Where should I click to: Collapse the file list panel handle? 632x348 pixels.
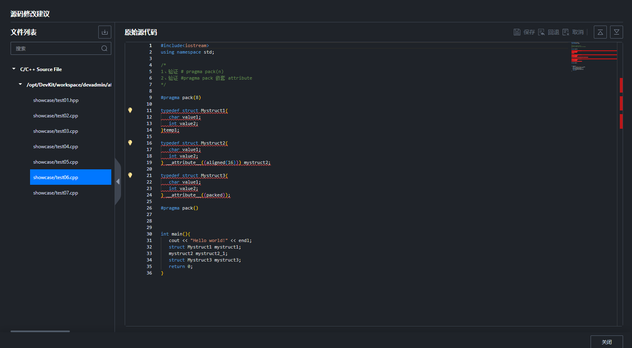tap(118, 182)
